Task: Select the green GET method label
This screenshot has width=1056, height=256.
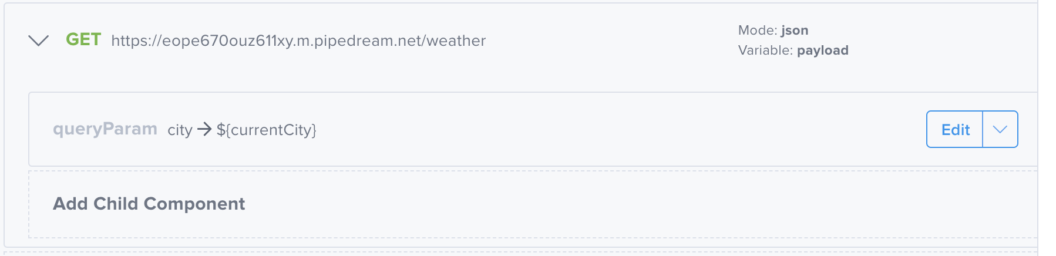Action: click(83, 39)
